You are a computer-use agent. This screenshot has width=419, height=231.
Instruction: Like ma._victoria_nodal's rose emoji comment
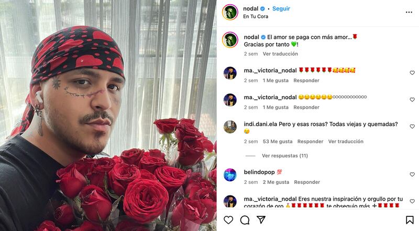tap(412, 73)
